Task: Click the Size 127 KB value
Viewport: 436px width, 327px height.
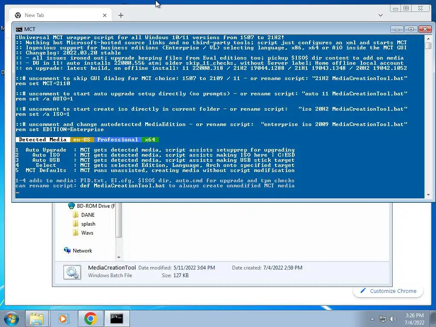Action: [x=181, y=275]
